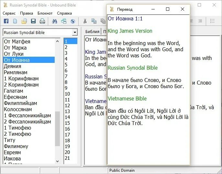Select book 2 Коринфянам
The image size is (222, 174).
tap(29, 85)
